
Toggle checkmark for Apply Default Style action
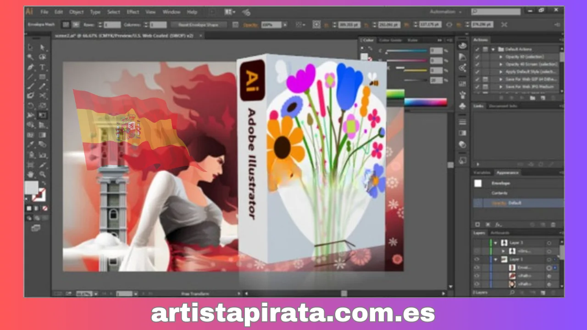coord(477,71)
